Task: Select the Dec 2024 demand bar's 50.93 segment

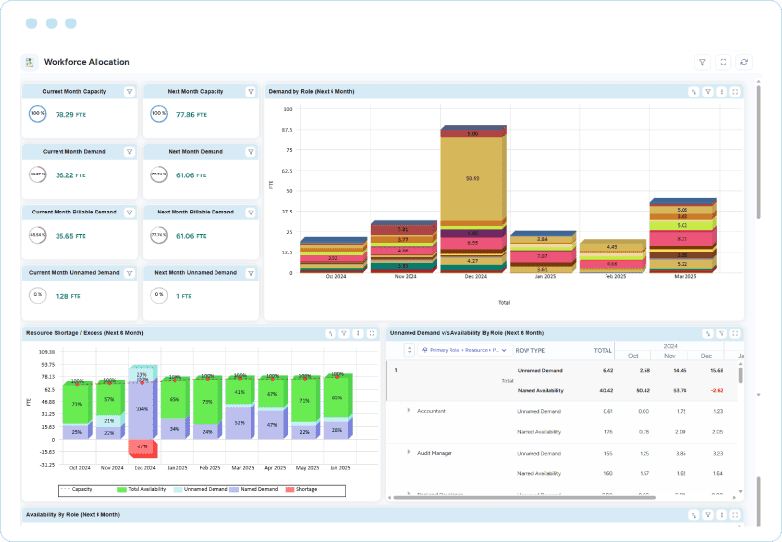Action: point(472,178)
